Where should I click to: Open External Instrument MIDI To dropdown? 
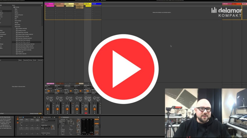(48, 121)
